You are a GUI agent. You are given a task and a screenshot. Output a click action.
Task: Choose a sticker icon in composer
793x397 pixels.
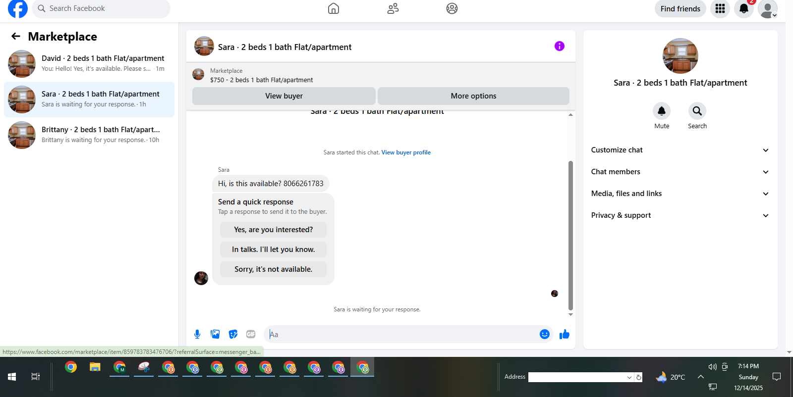pos(233,334)
